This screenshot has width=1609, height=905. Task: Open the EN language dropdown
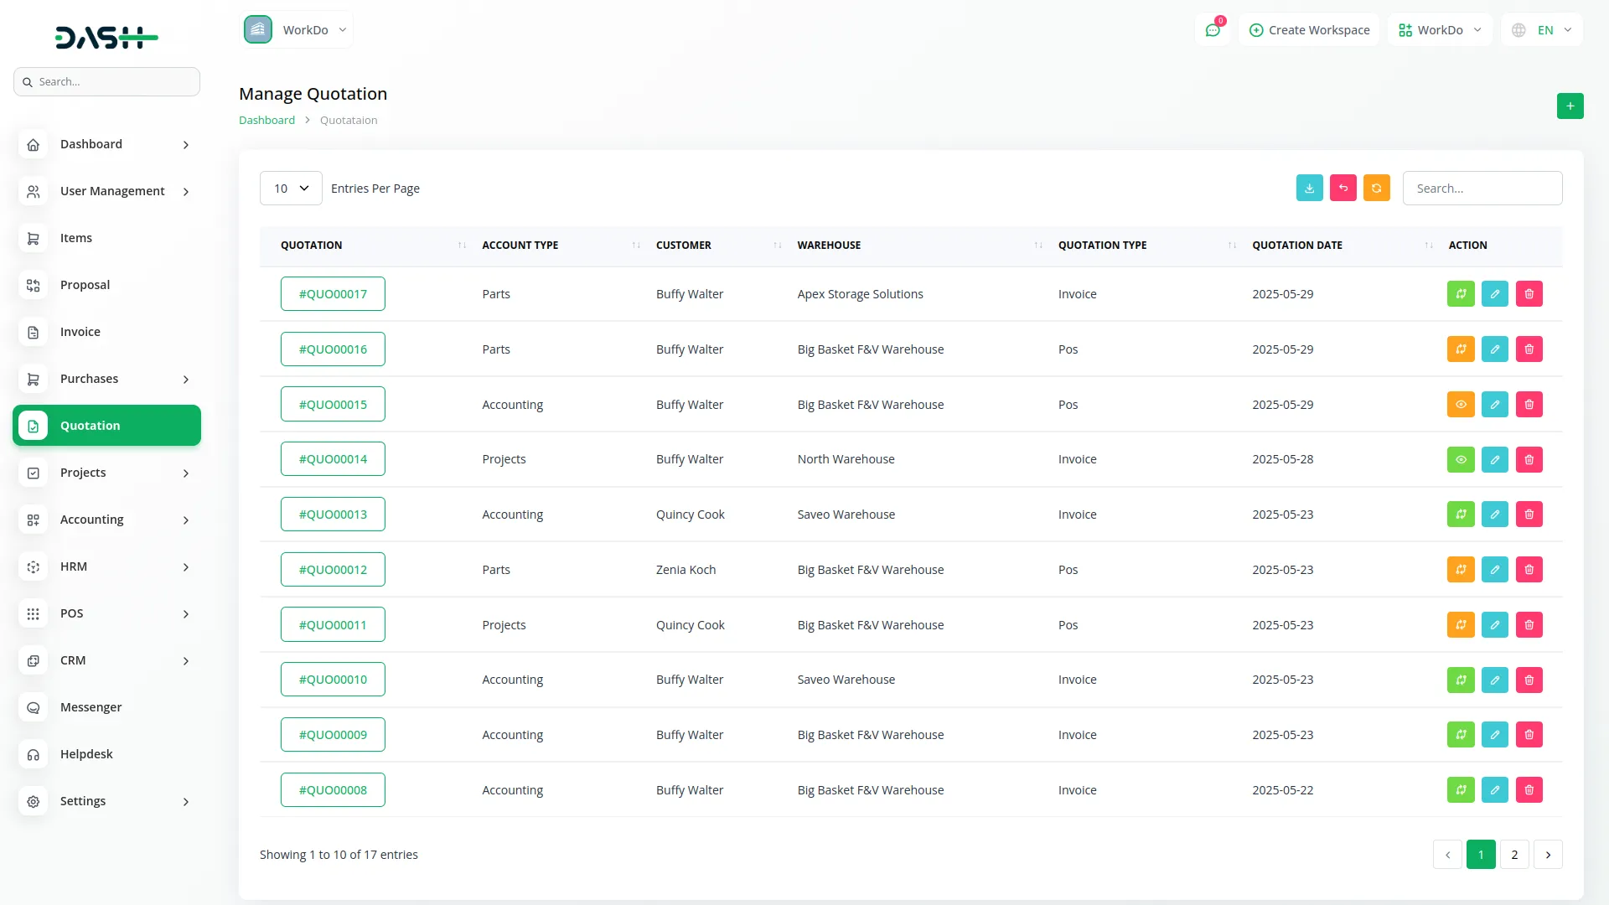[1543, 30]
